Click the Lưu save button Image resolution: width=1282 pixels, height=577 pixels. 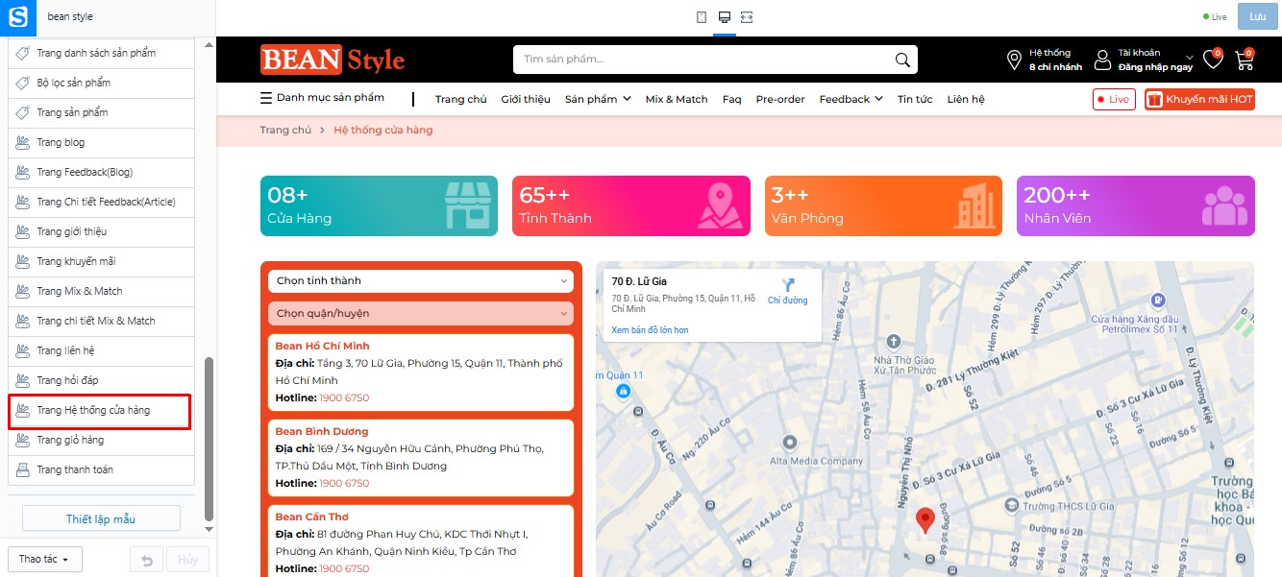pos(1257,16)
